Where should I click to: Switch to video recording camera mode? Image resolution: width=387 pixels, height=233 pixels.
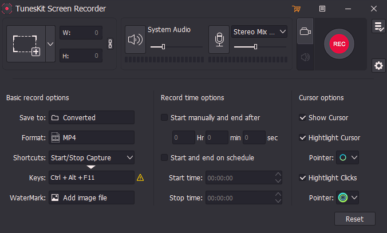click(x=305, y=32)
